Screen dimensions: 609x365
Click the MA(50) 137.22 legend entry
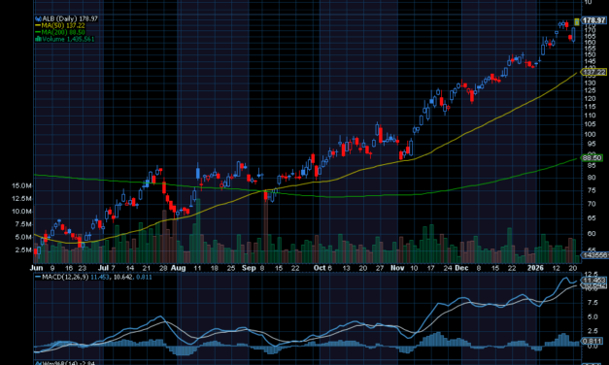(63, 25)
